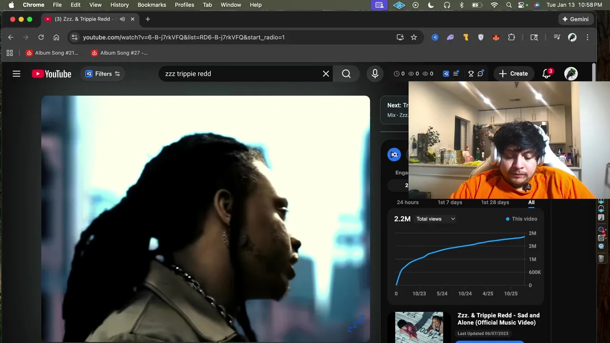Open the vidIQ chat bubble icon
Viewport: 610px width, 343px height.
click(480, 73)
